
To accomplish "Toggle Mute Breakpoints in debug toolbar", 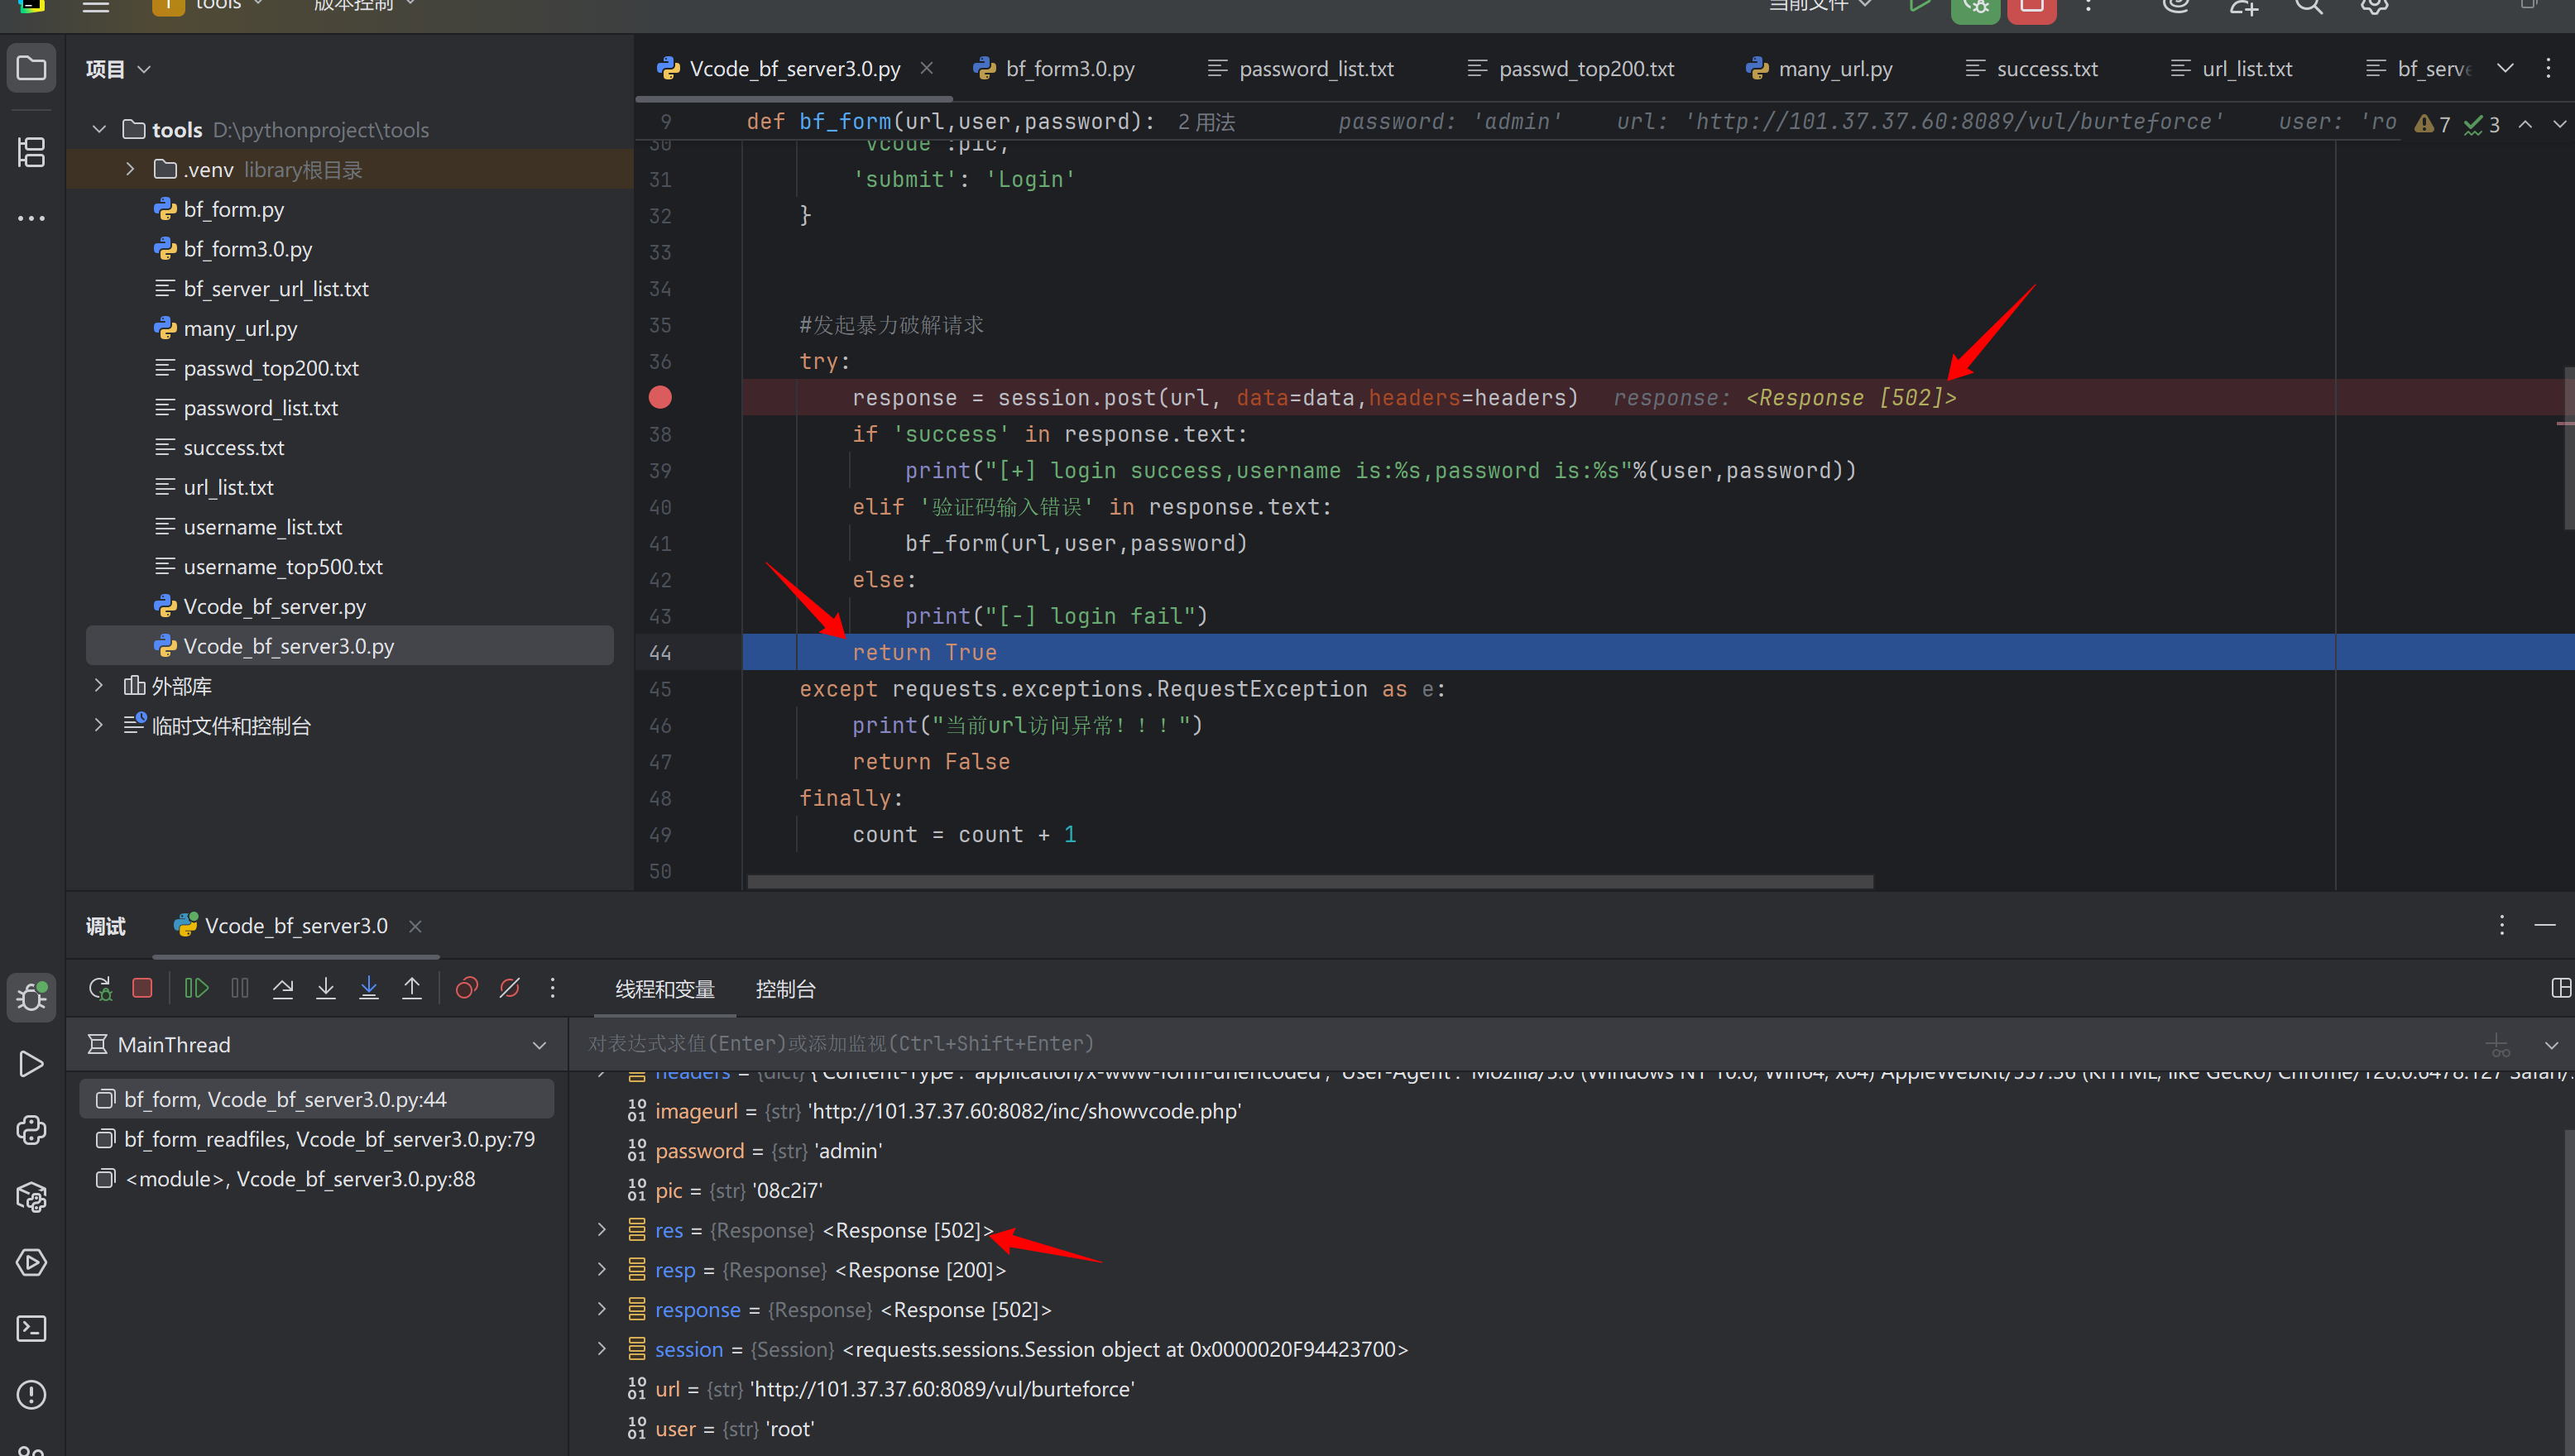I will (x=509, y=989).
